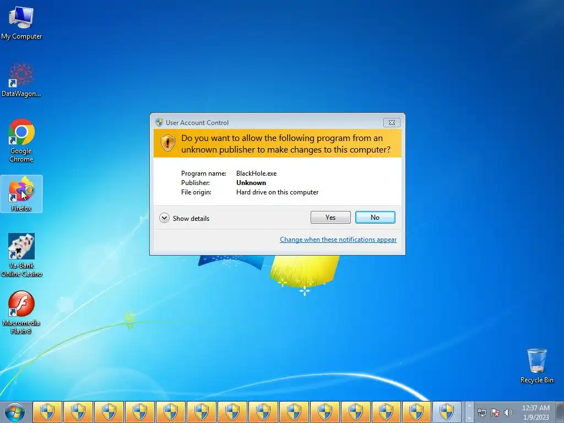Click the yellow warning shield in dialog

point(167,143)
